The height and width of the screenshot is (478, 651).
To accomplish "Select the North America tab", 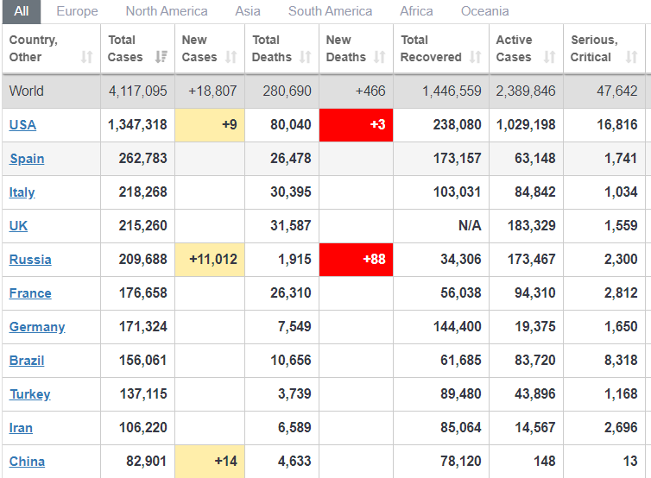I will tap(167, 11).
